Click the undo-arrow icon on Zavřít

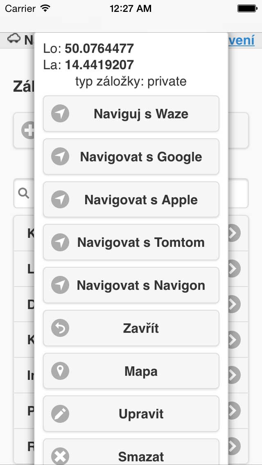point(60,328)
